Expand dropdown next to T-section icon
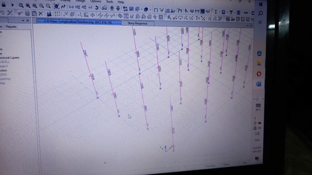The width and height of the screenshot is (312, 175). coord(235,13)
